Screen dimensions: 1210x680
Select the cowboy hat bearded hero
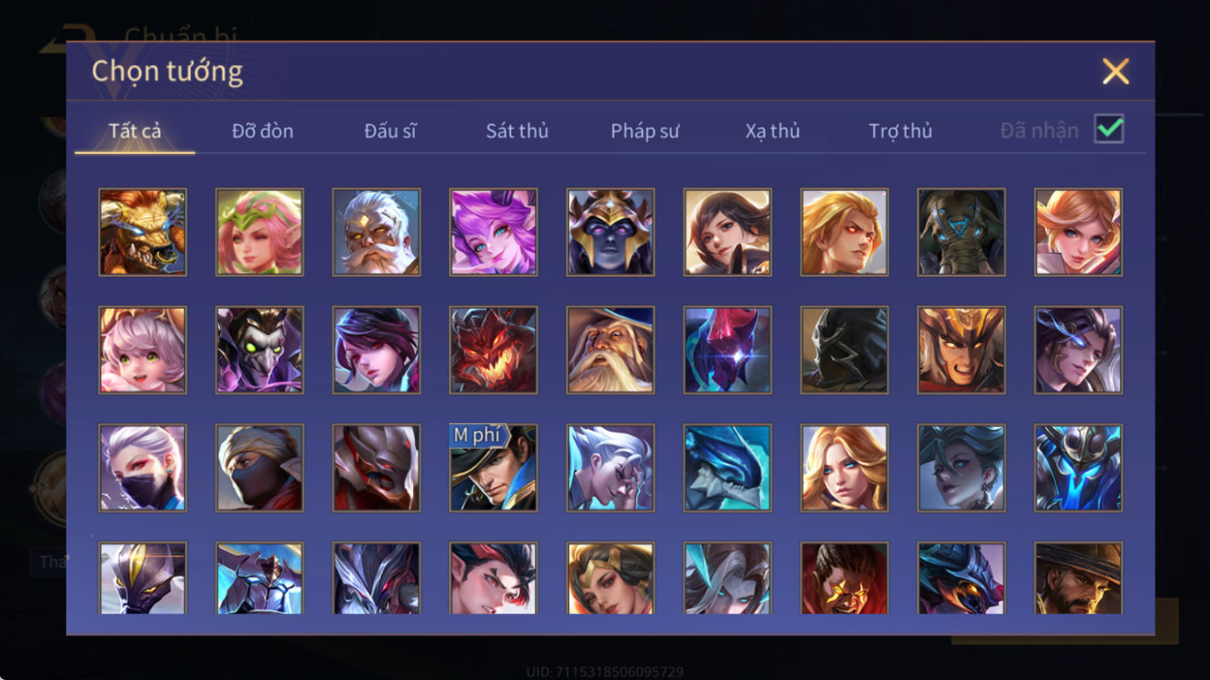(1078, 578)
